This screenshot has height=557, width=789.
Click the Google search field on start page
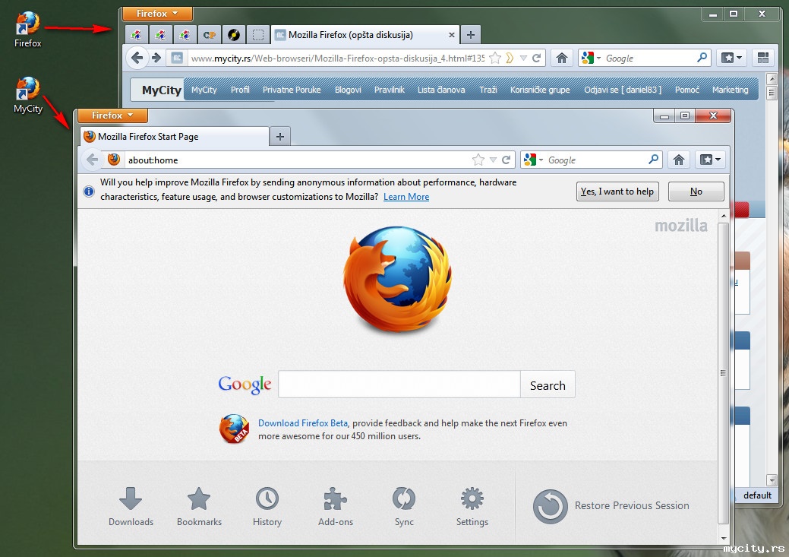[x=399, y=385]
